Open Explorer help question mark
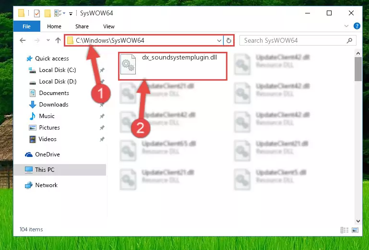 click(357, 26)
